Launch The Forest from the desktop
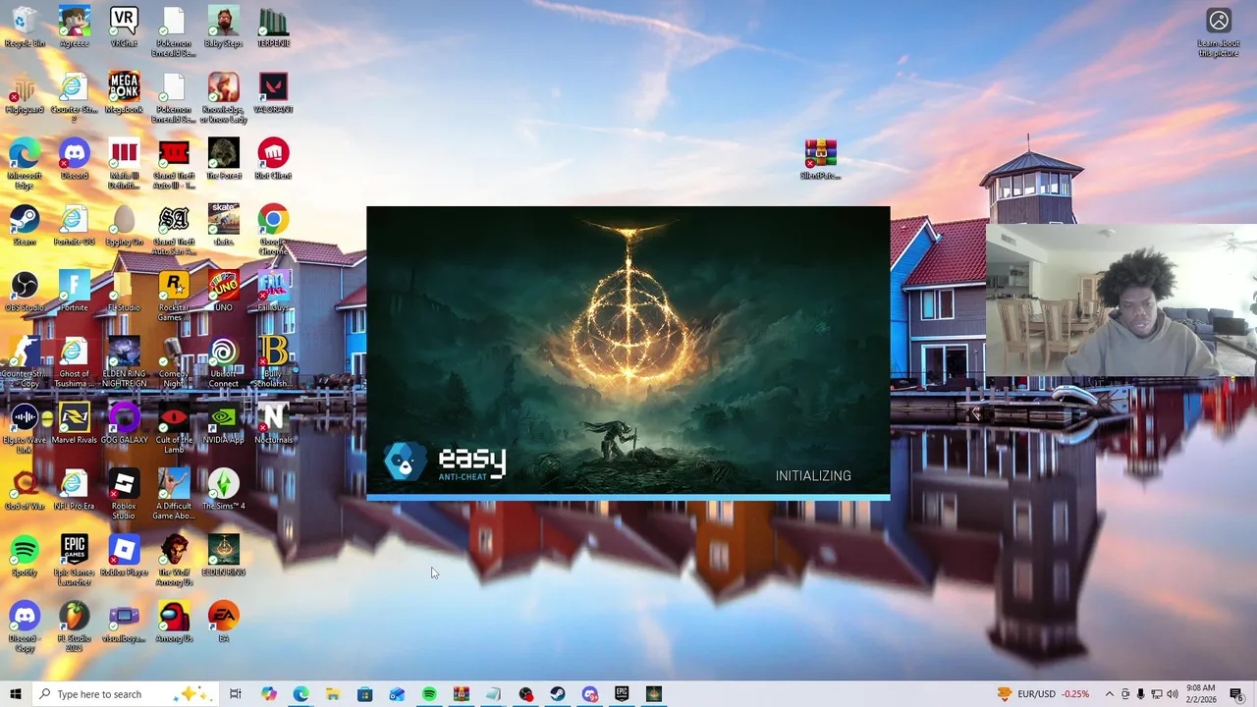The image size is (1257, 707). point(223,159)
